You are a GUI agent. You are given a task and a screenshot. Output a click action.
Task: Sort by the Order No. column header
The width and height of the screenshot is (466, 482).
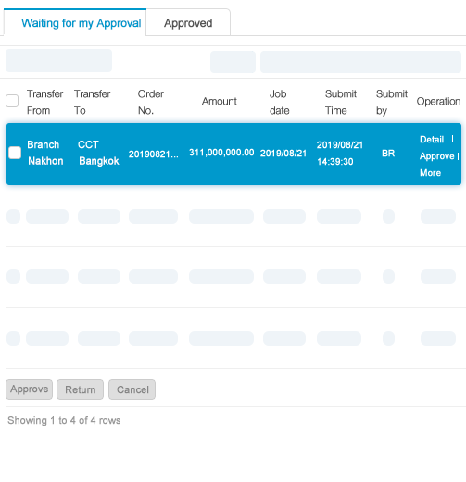point(151,102)
